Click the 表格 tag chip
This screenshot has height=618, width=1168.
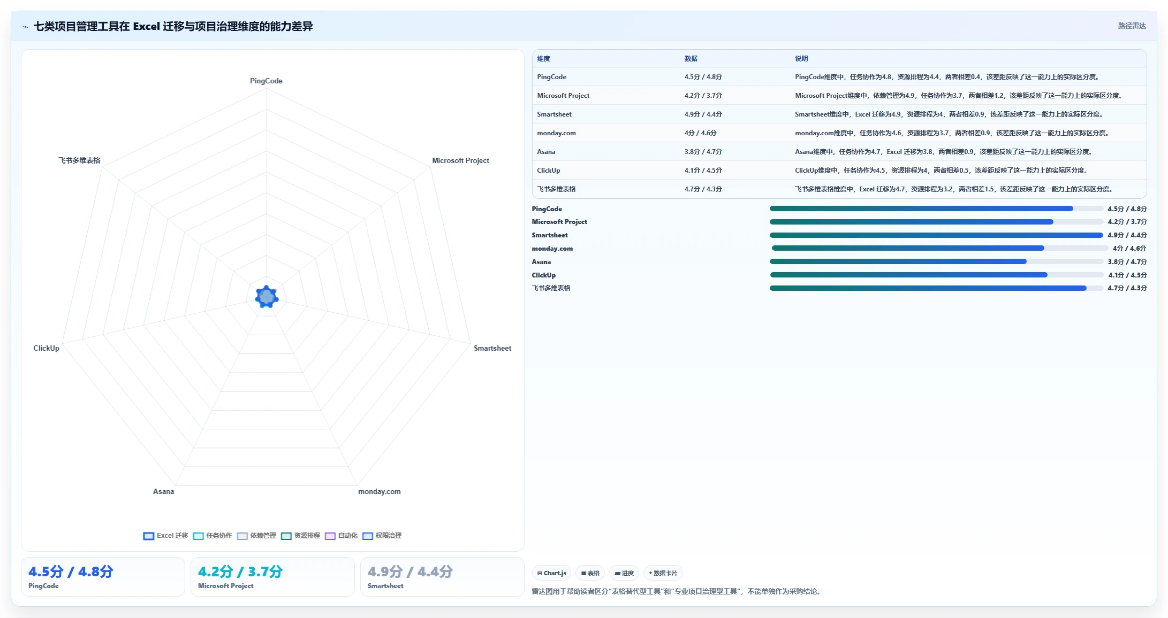[590, 573]
